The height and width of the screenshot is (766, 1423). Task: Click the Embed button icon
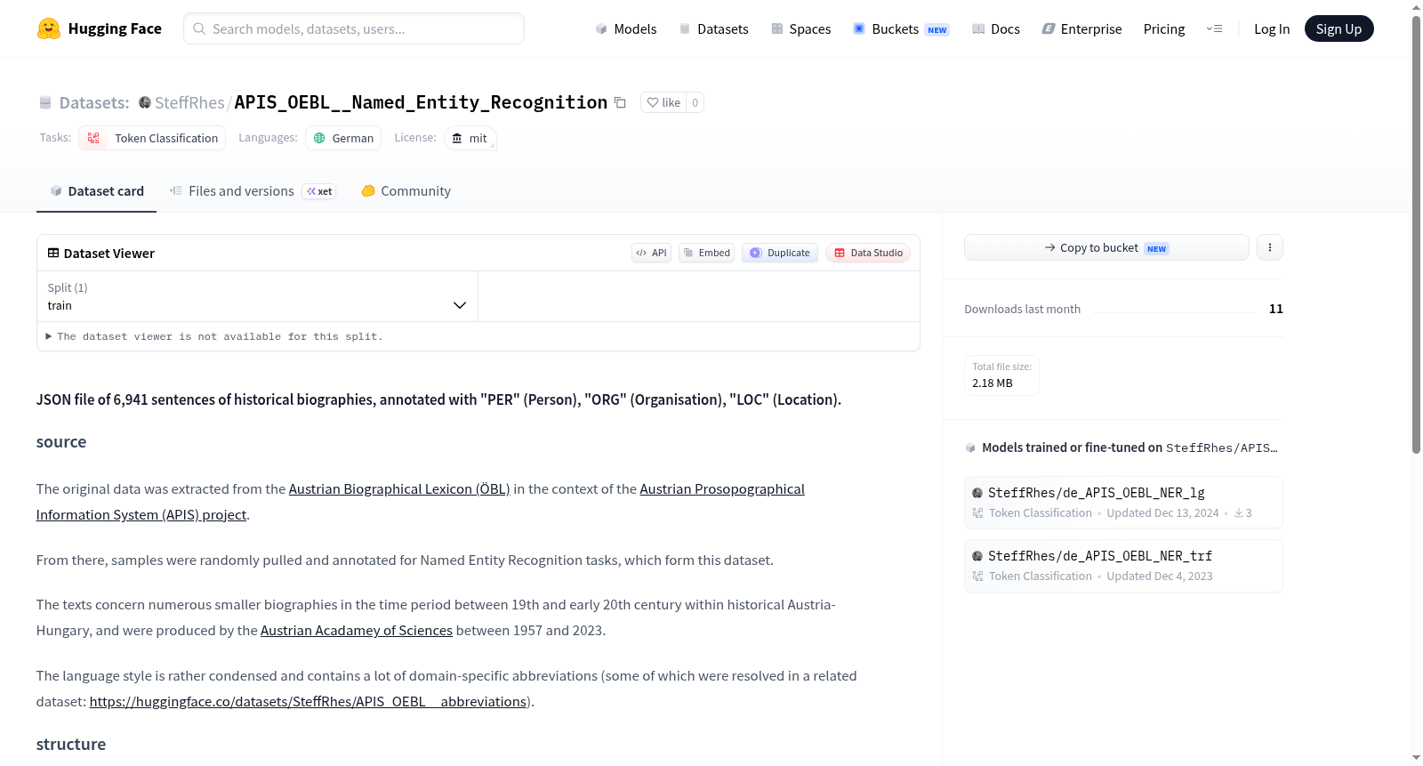[x=688, y=253]
